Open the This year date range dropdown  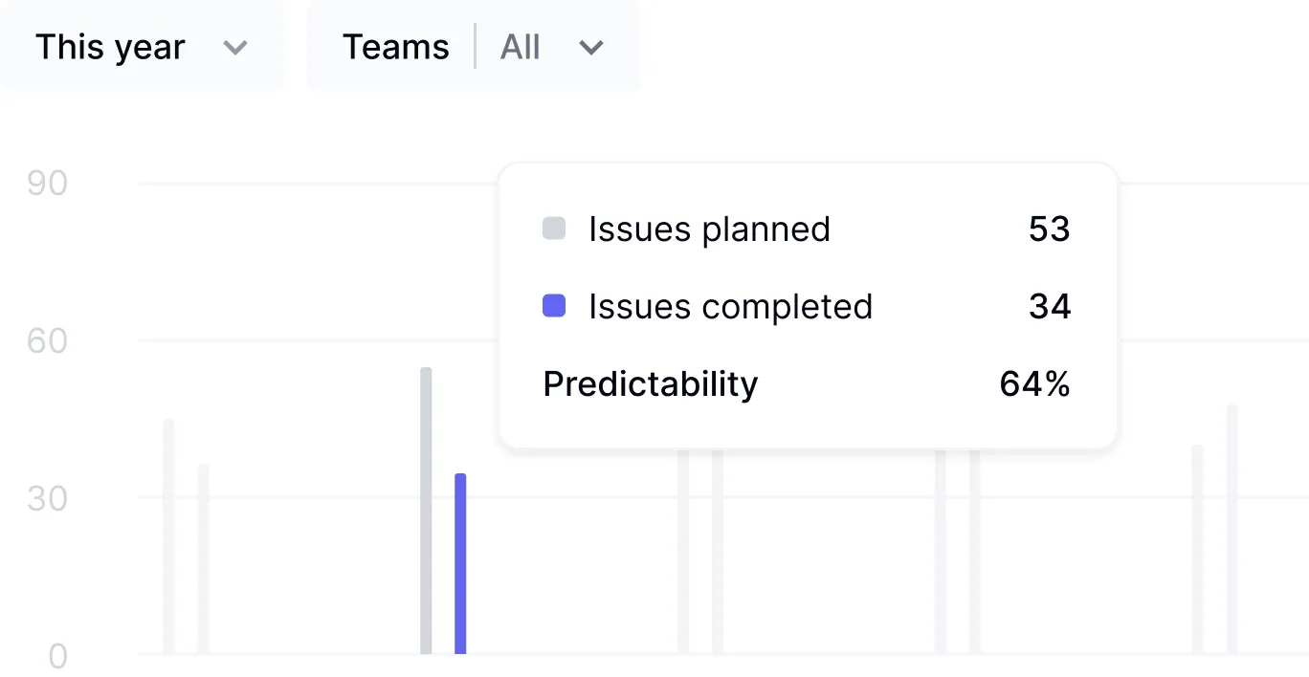point(141,47)
